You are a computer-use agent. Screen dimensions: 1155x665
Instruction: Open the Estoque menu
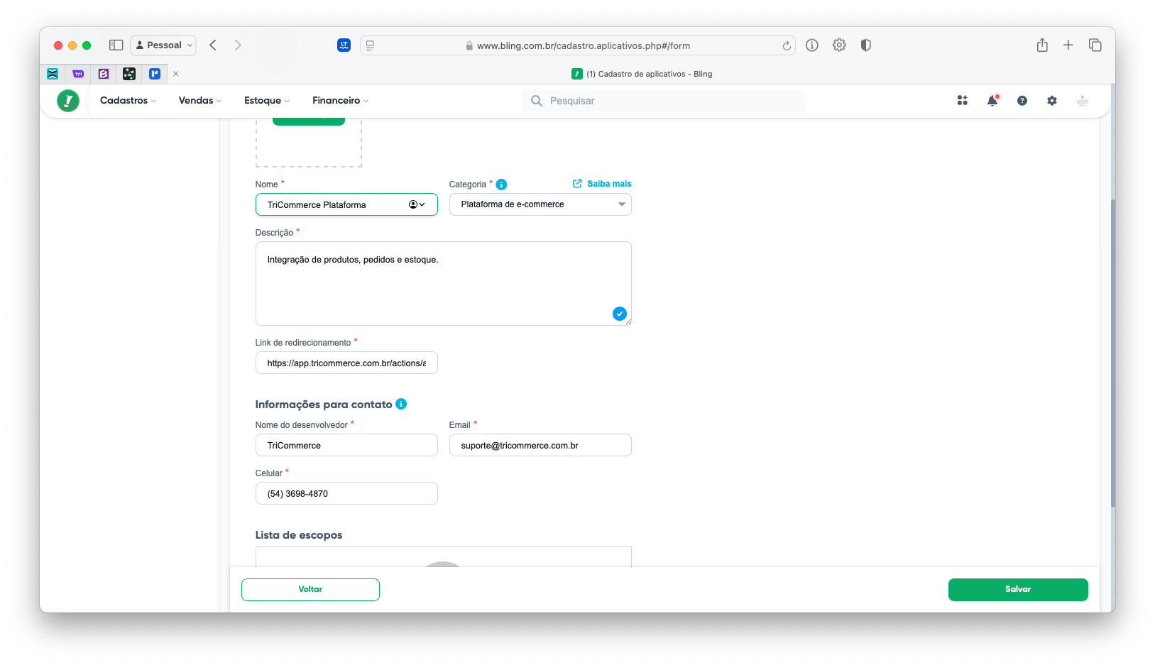pos(267,101)
